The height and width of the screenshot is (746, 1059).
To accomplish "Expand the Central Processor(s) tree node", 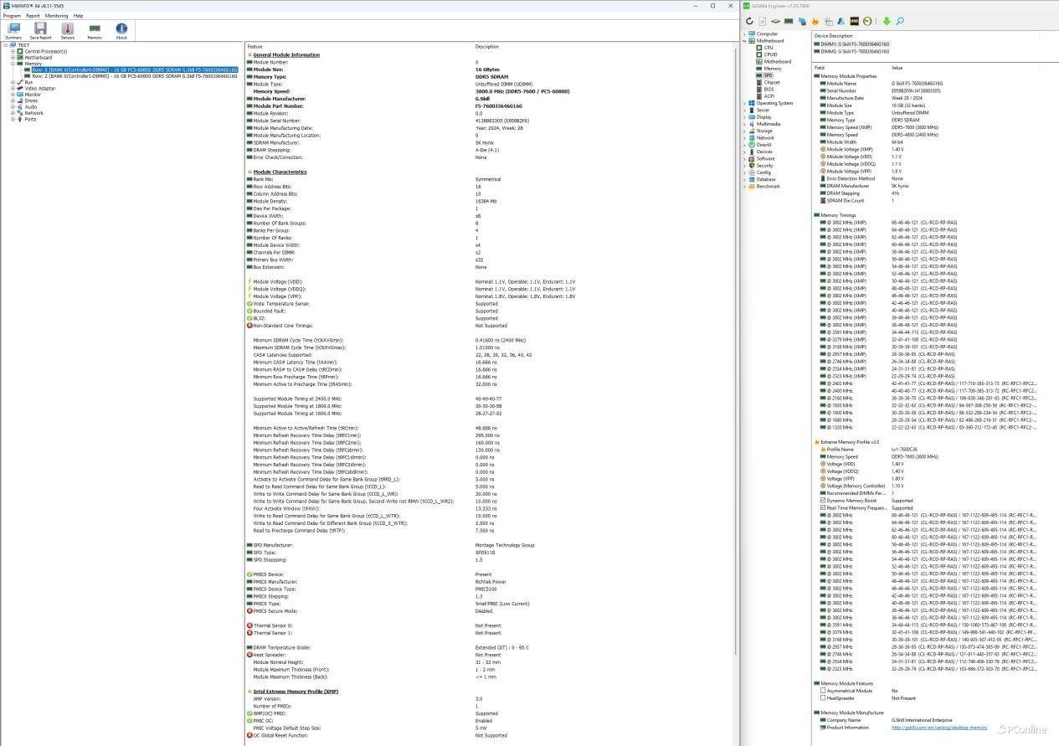I will click(x=13, y=51).
